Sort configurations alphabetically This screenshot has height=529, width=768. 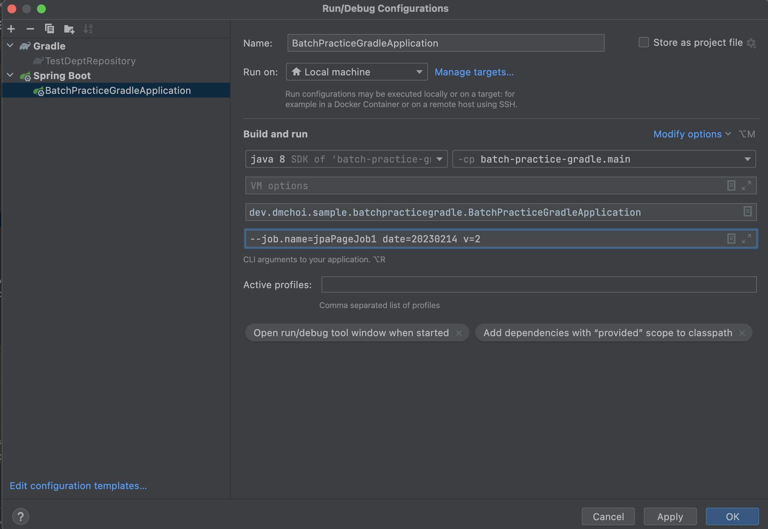(88, 29)
